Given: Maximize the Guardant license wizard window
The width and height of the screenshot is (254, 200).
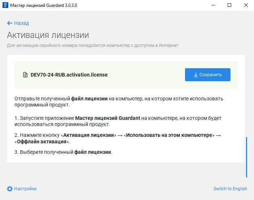Looking at the screenshot, I should [x=229, y=5].
